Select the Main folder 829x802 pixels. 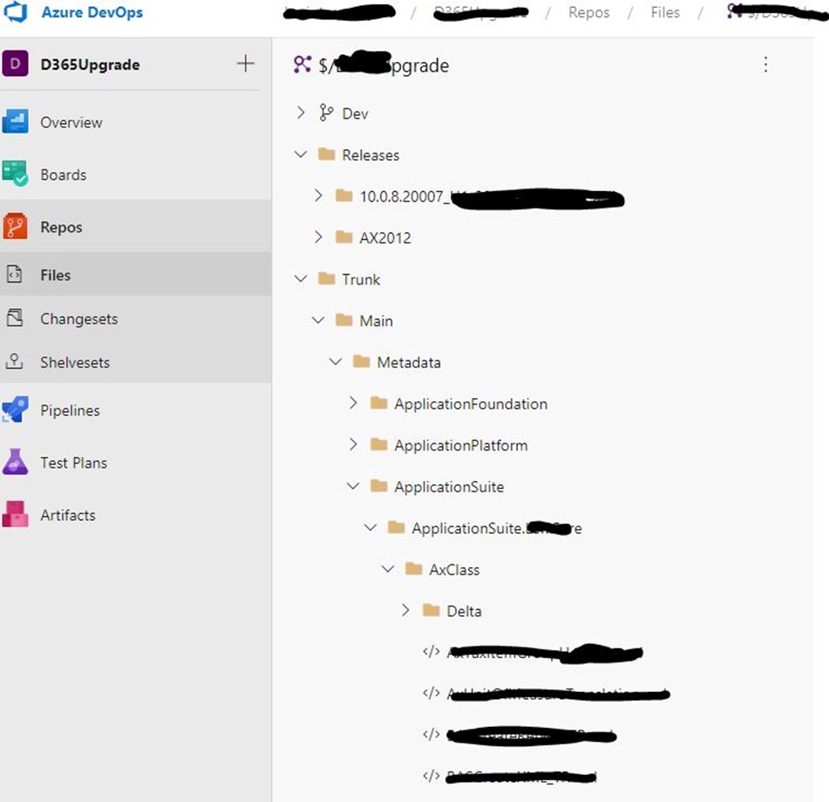point(377,321)
